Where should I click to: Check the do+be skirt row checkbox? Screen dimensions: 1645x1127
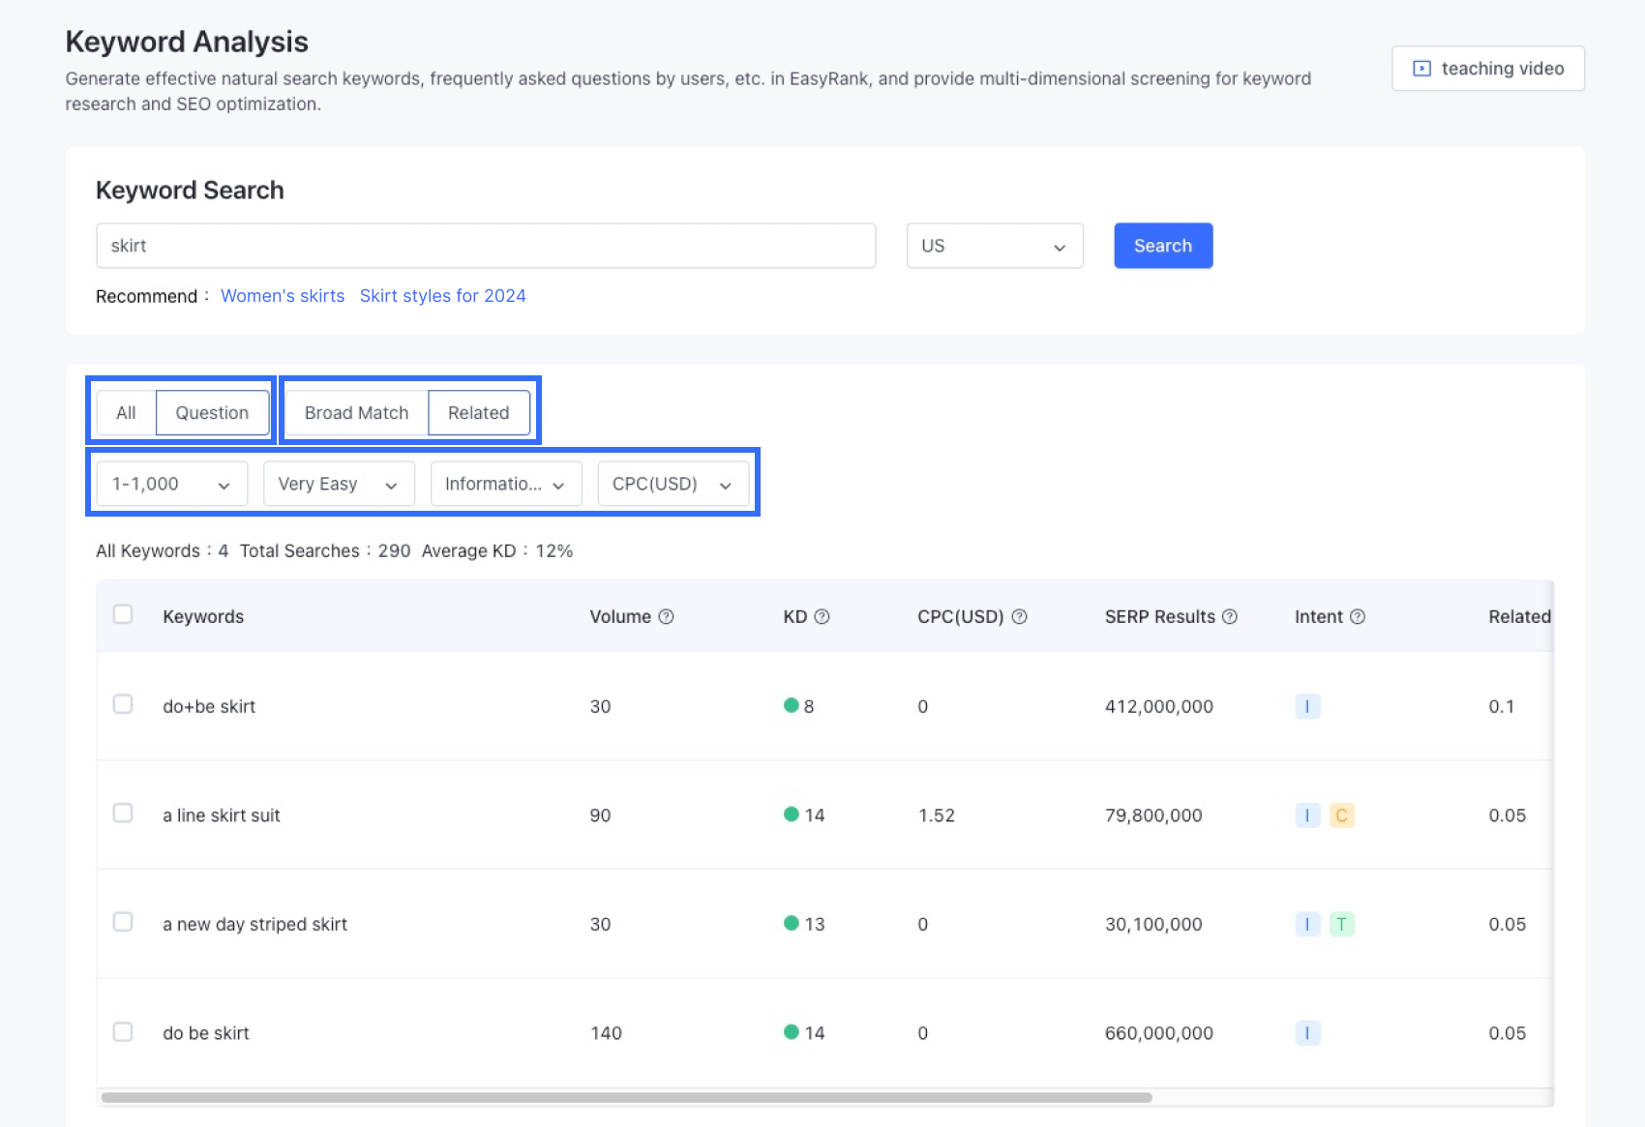click(123, 704)
